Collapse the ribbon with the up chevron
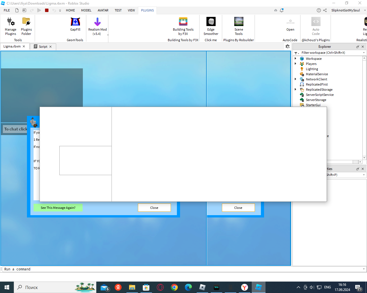 [x=276, y=10]
